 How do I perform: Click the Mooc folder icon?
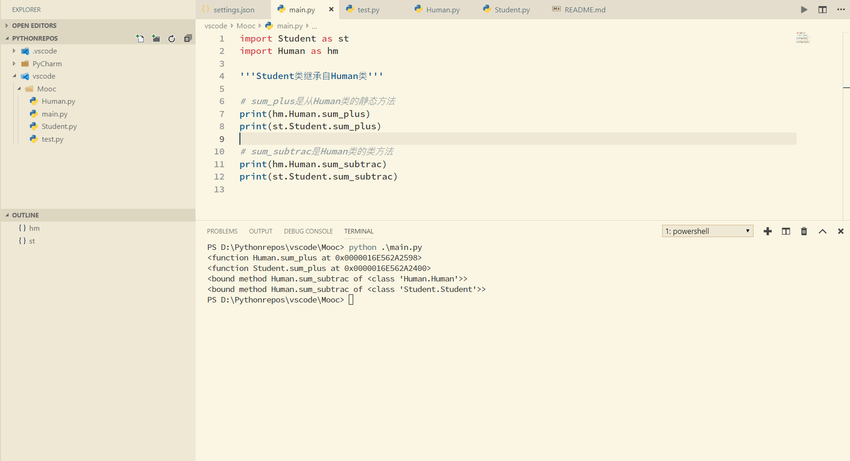click(29, 89)
